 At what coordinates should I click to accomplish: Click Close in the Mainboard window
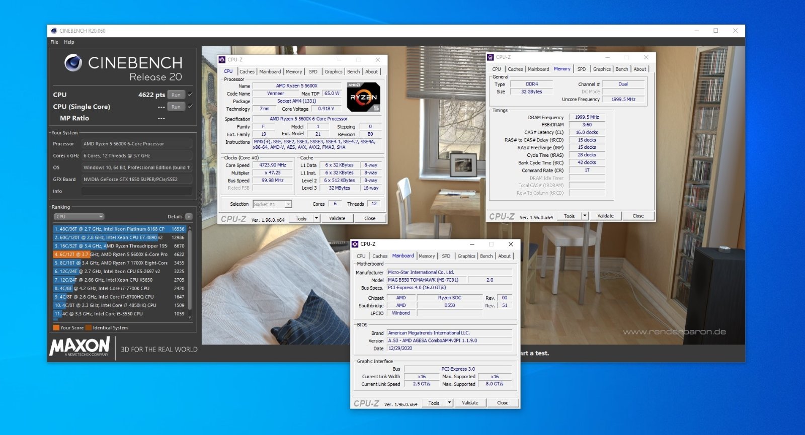[x=503, y=403]
